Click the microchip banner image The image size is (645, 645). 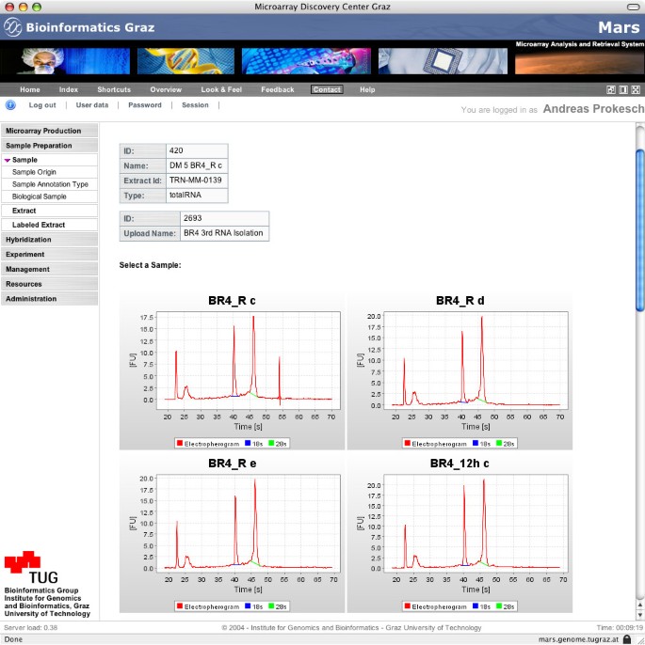443,61
